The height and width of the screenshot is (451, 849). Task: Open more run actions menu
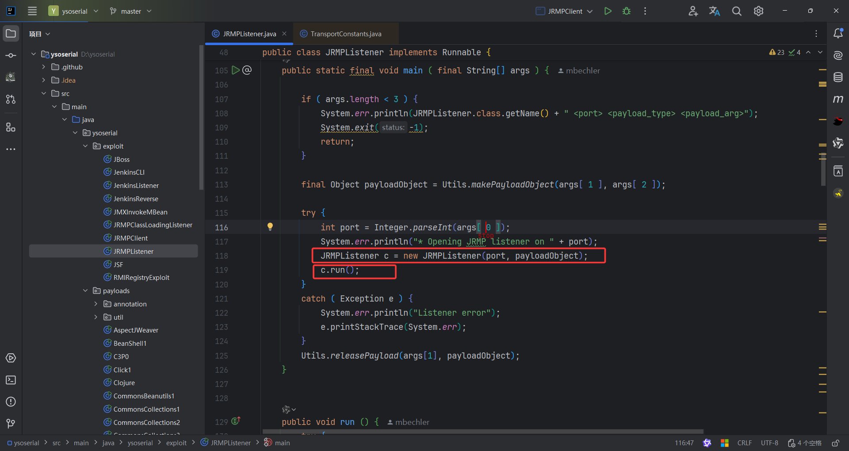point(645,11)
